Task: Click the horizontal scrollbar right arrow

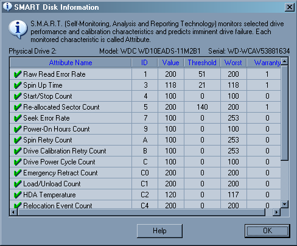Action: [276, 213]
